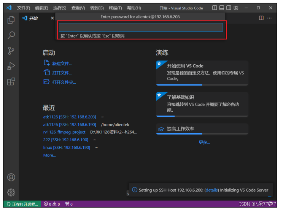The height and width of the screenshot is (209, 283).
Task: Click 'Enter password for alientek@192.168.6.208' title
Action: coord(140,17)
